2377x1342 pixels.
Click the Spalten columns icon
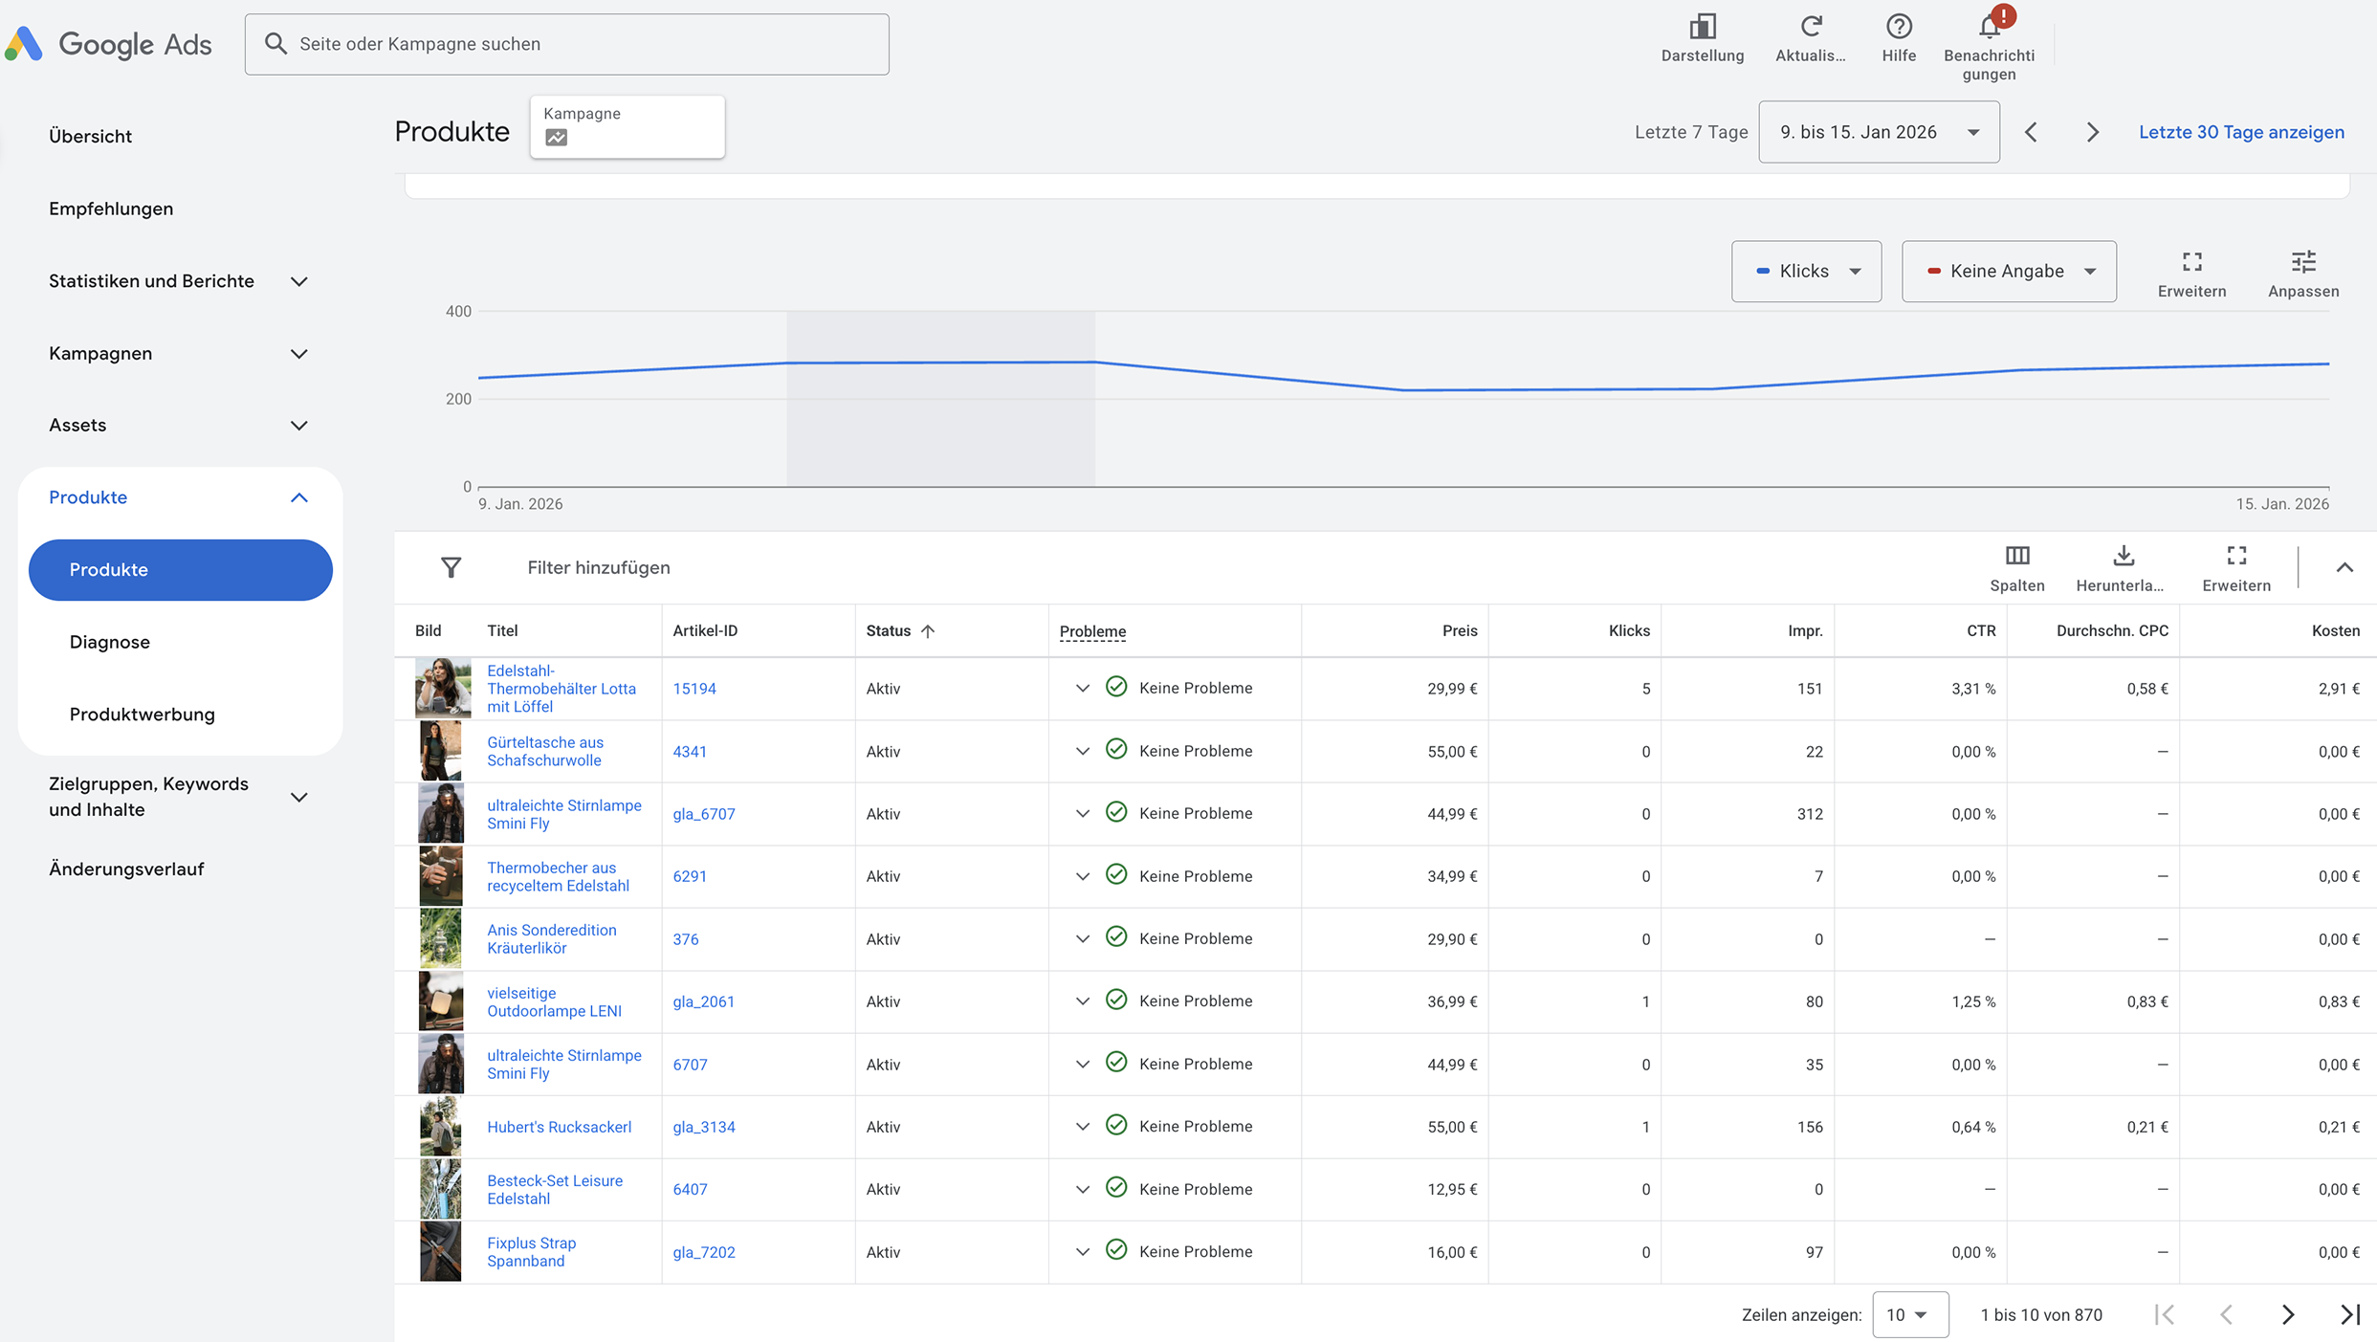coord(2016,556)
